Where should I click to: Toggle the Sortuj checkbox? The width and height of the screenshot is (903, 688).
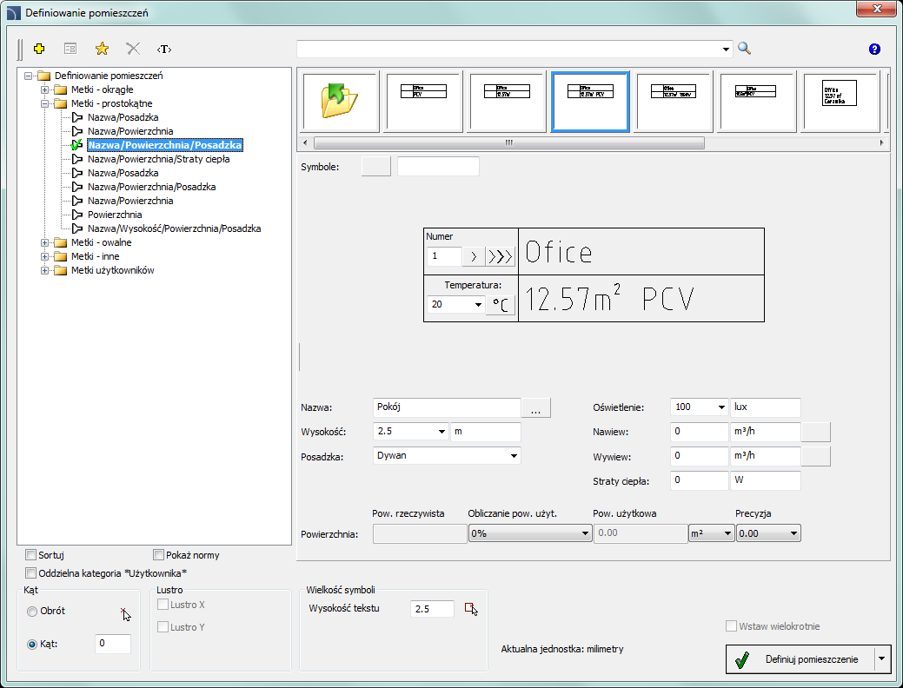(30, 555)
